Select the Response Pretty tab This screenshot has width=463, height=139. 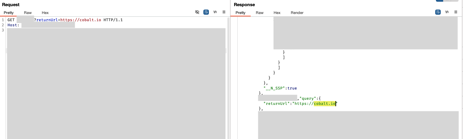click(x=240, y=13)
